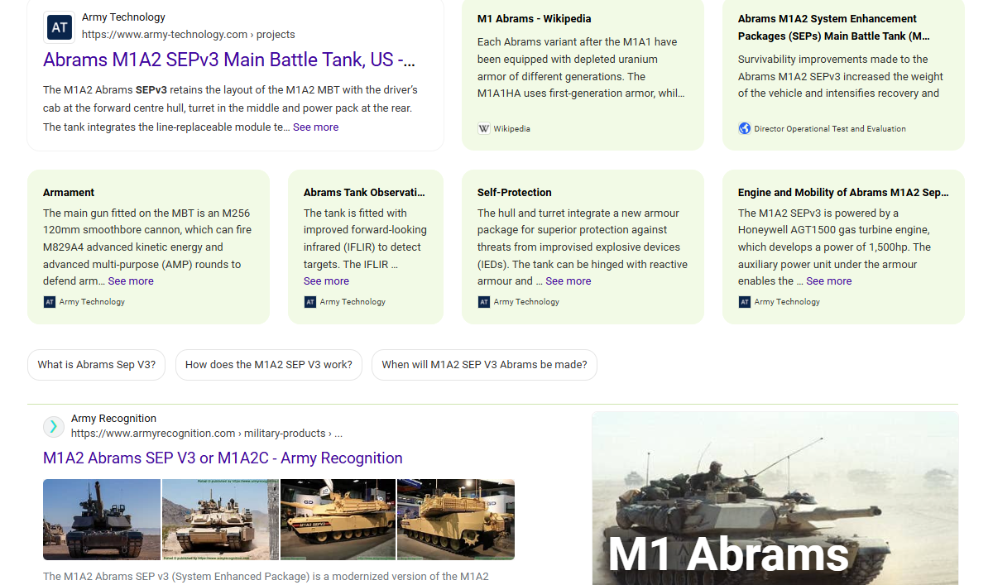The height and width of the screenshot is (585, 993).
Task: Open first dark tank thumbnail image
Action: tap(102, 520)
